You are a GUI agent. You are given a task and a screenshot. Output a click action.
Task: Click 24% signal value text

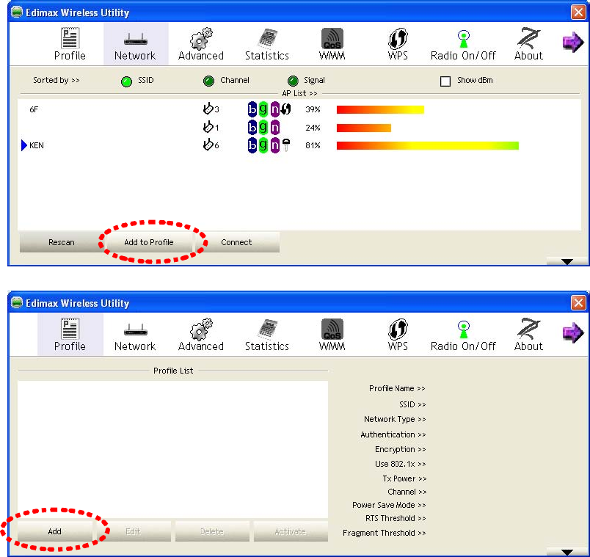pos(313,128)
